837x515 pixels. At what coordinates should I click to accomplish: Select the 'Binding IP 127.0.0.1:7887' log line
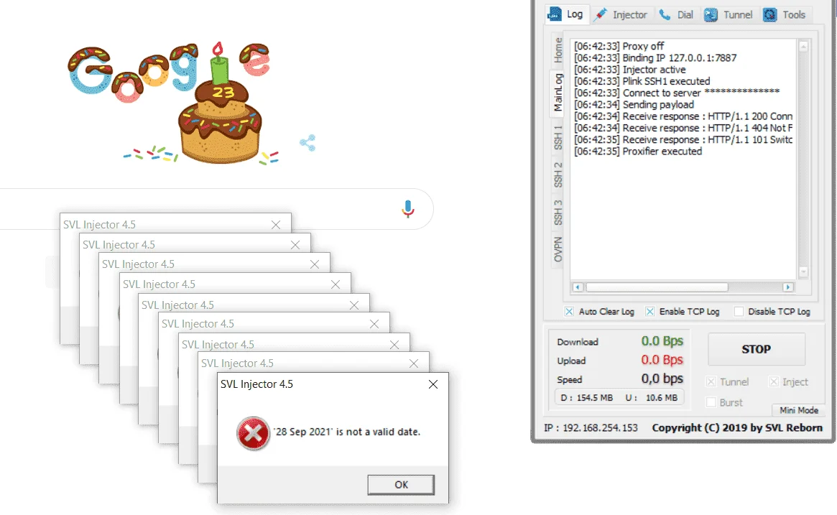click(655, 58)
